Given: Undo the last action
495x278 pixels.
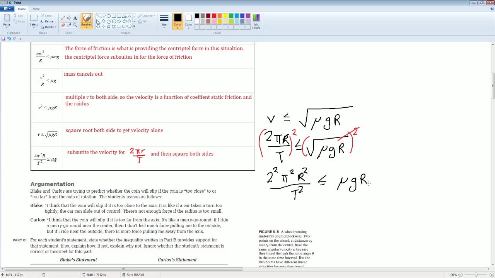Looking at the screenshot, I should click(9, 39).
